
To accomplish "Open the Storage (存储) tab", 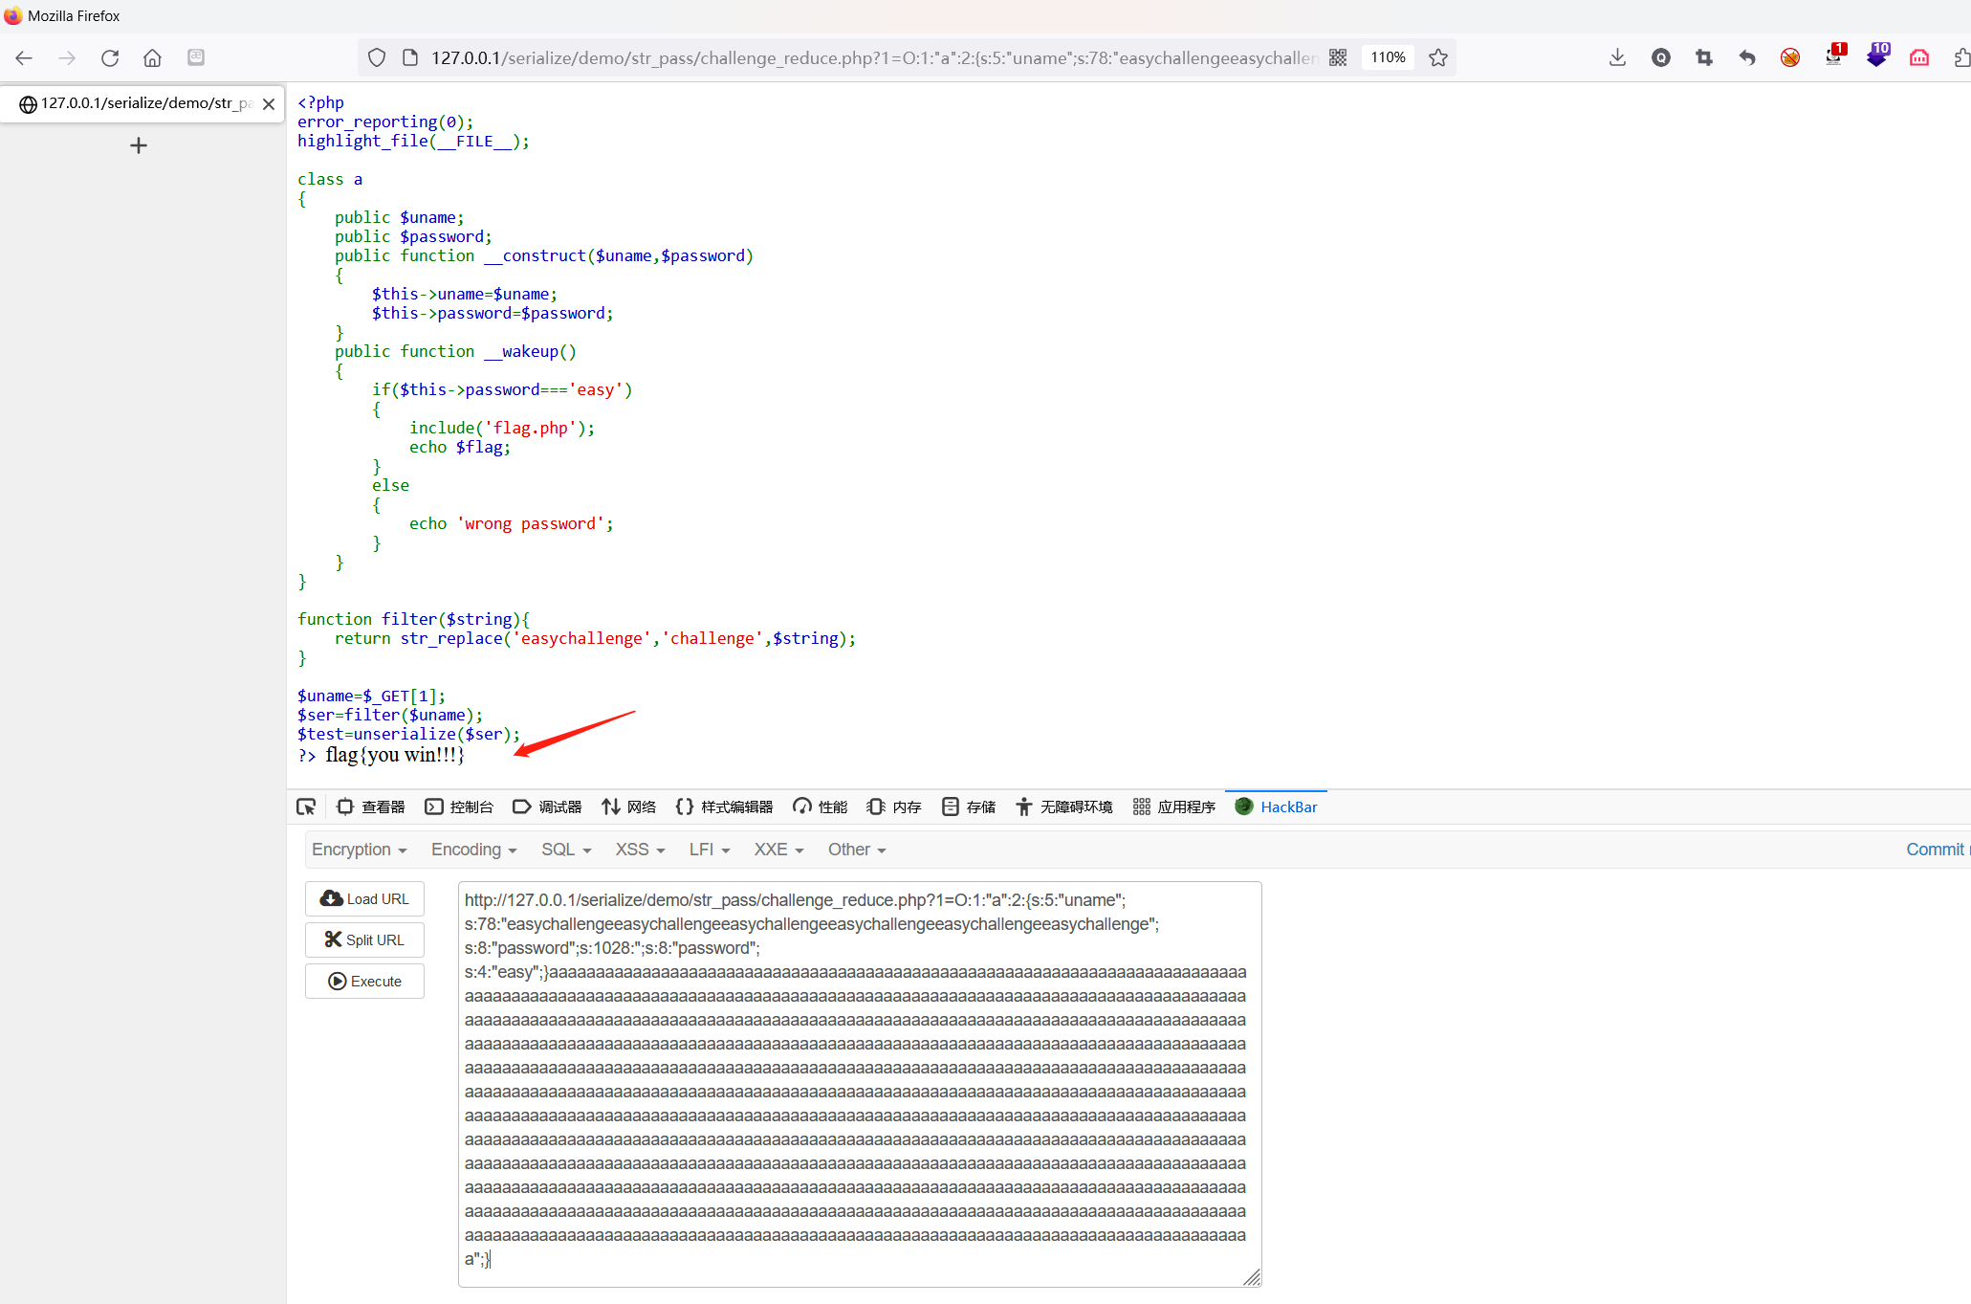I will [x=969, y=807].
